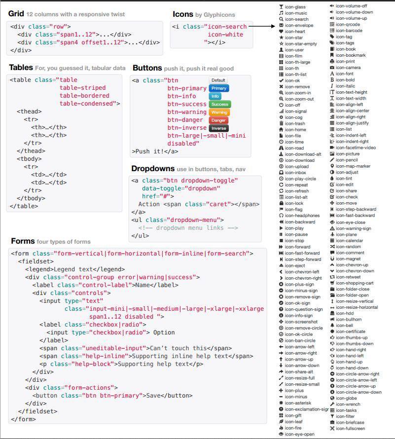This screenshot has height=439, width=395.
Task: Click the icon-trash glyph
Action: (x=281, y=124)
